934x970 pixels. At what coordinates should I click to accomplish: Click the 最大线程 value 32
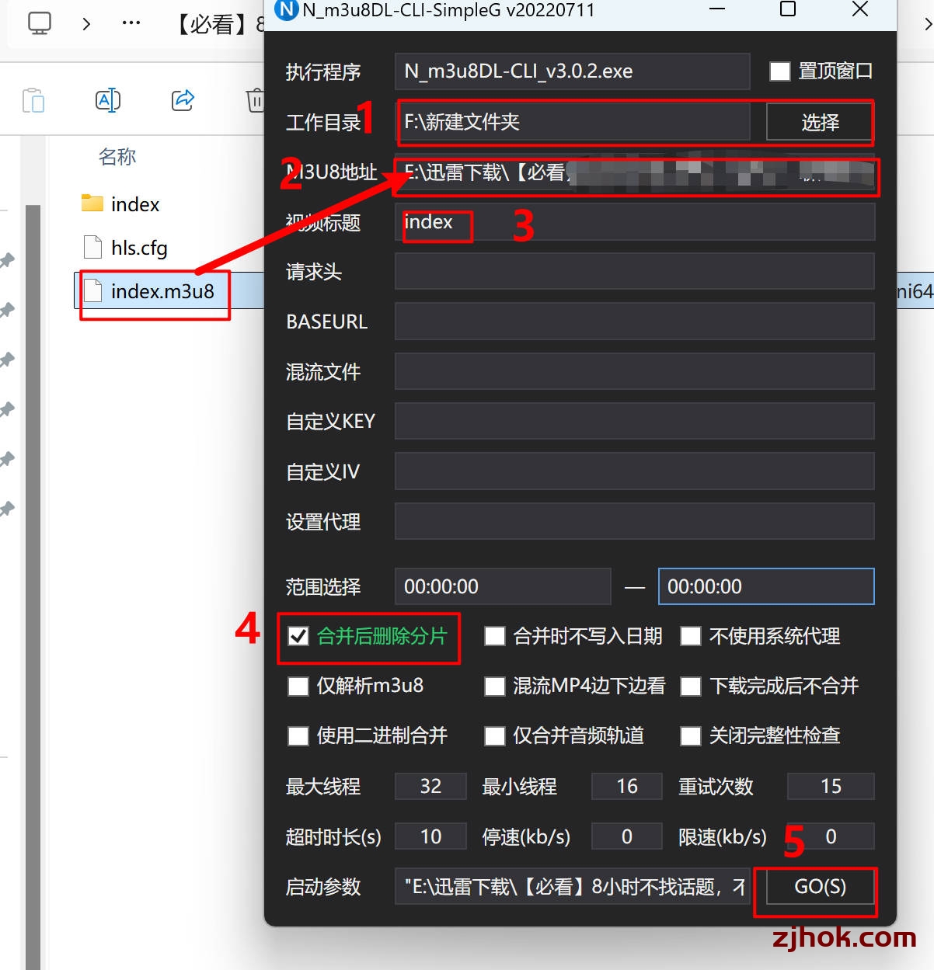[430, 786]
